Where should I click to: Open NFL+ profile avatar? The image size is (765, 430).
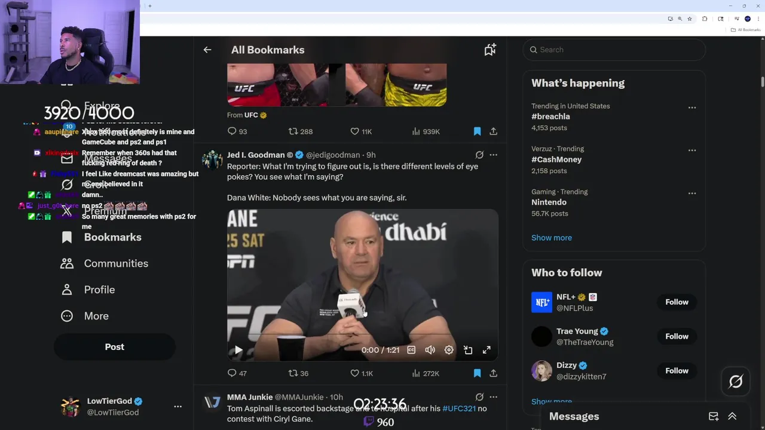pyautogui.click(x=541, y=302)
